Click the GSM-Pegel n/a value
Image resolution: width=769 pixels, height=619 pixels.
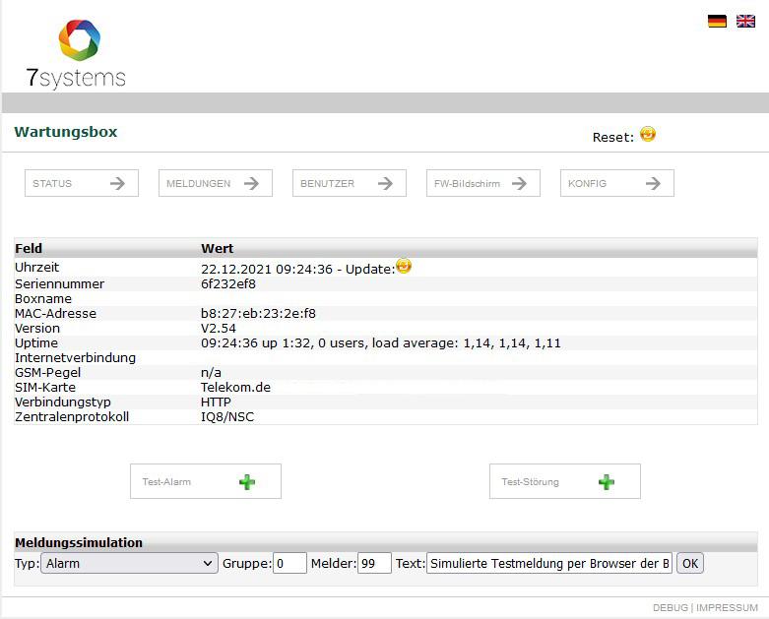[211, 372]
